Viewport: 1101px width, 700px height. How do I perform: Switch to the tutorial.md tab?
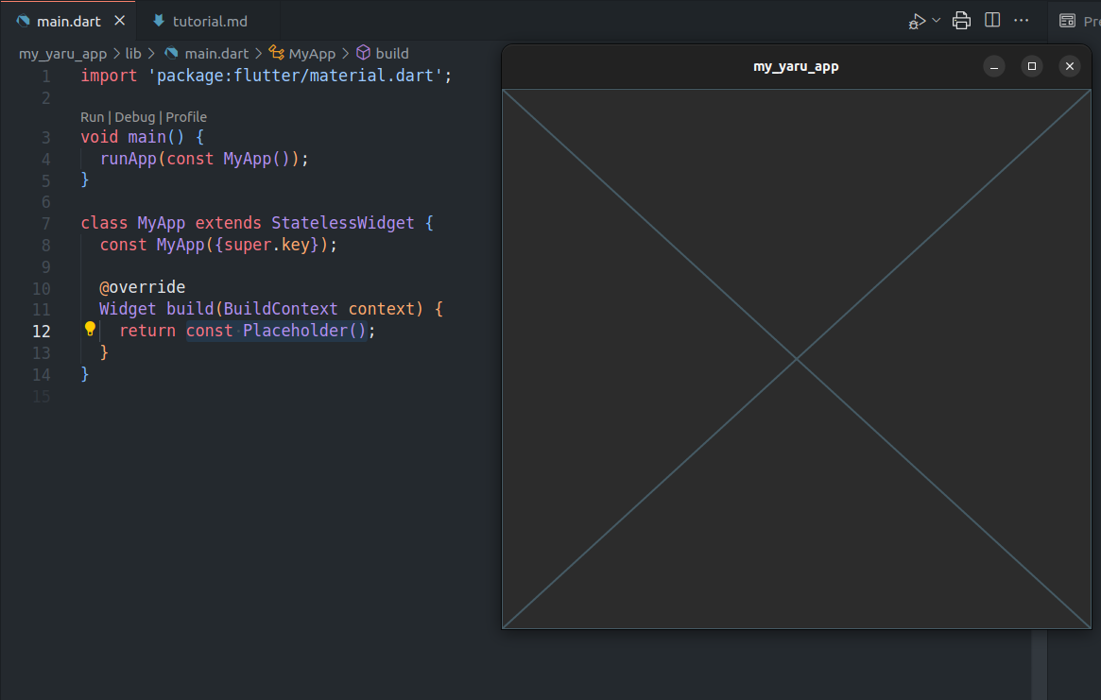210,21
